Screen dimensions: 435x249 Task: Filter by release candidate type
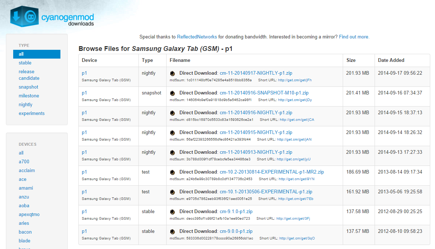(29, 75)
